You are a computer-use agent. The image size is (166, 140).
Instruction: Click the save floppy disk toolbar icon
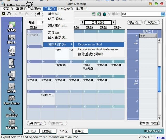point(3,14)
